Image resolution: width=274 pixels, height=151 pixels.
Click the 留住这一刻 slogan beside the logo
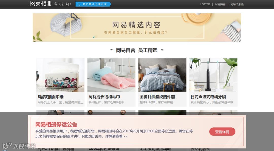pos(62,4)
